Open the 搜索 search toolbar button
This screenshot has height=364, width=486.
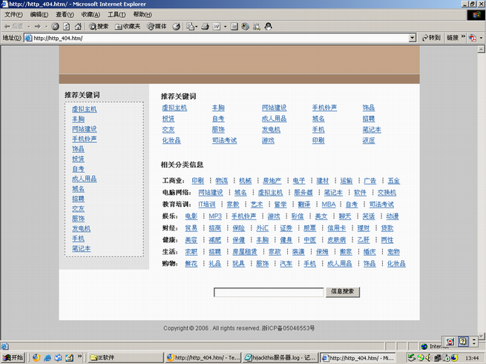click(x=99, y=26)
